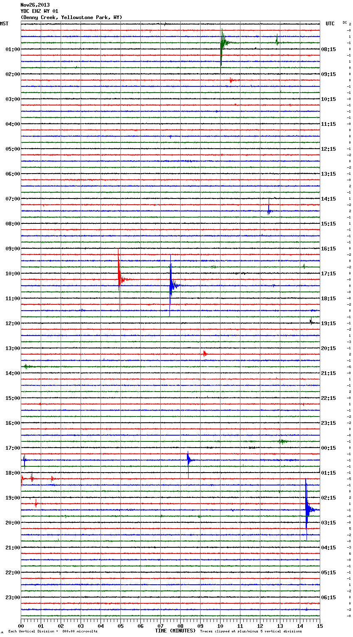Click the 12:15 UTC time label
Image resolution: width=353 pixels, height=637 pixels.
click(x=328, y=149)
